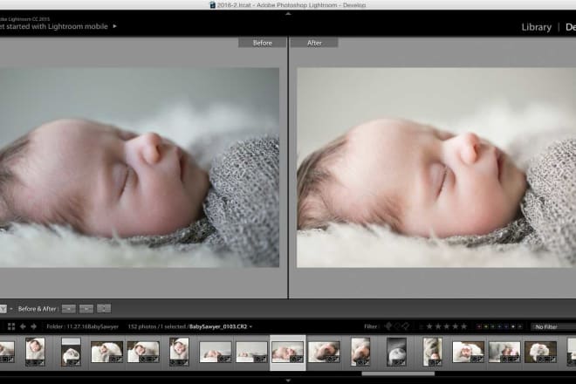Toggle the white custom label filter

(x=513, y=326)
